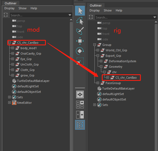This screenshot has width=158, height=151.
Task: Choose the Paint Selection tool
Action: [x=80, y=31]
